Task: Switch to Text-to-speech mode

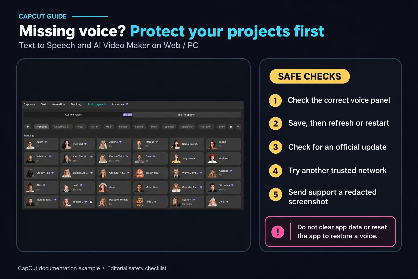Action: 186,115
